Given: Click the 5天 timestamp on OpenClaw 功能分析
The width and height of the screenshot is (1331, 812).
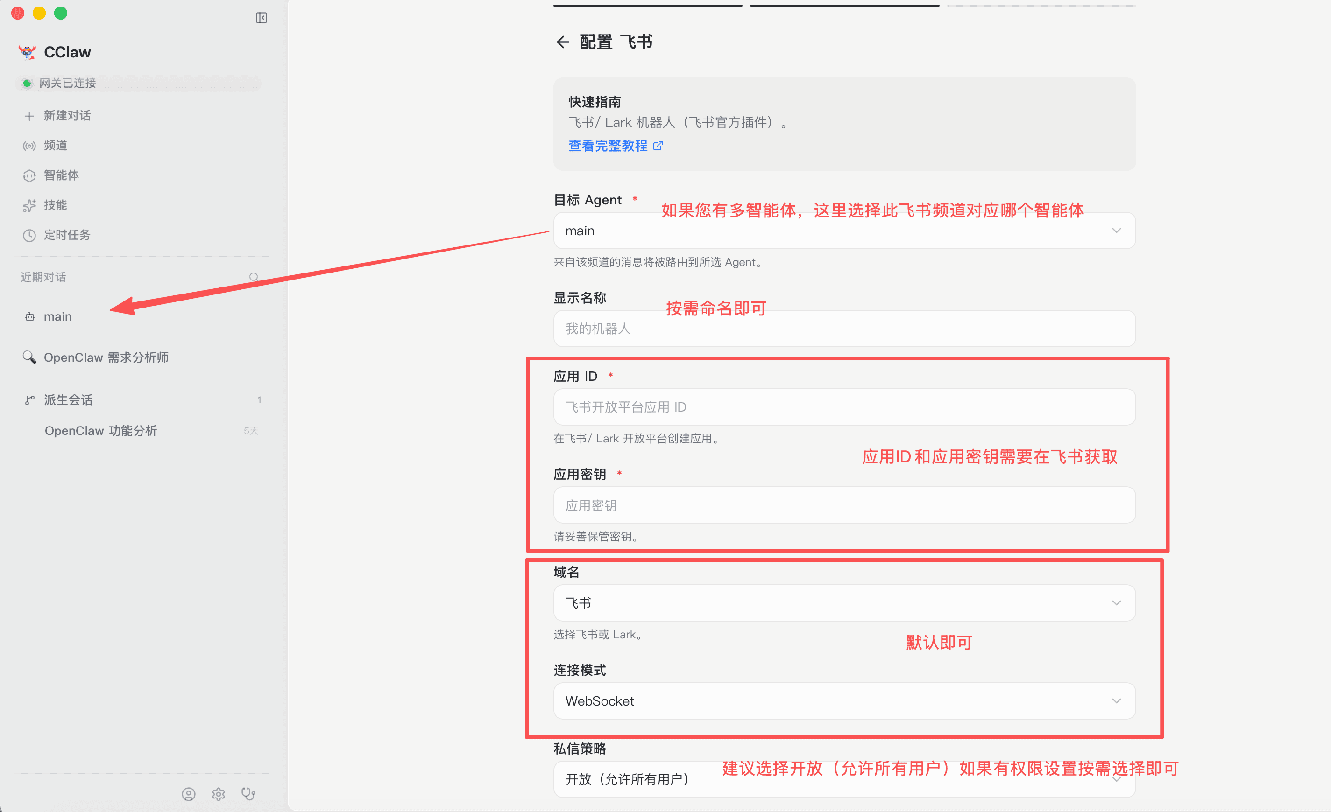Looking at the screenshot, I should tap(251, 430).
